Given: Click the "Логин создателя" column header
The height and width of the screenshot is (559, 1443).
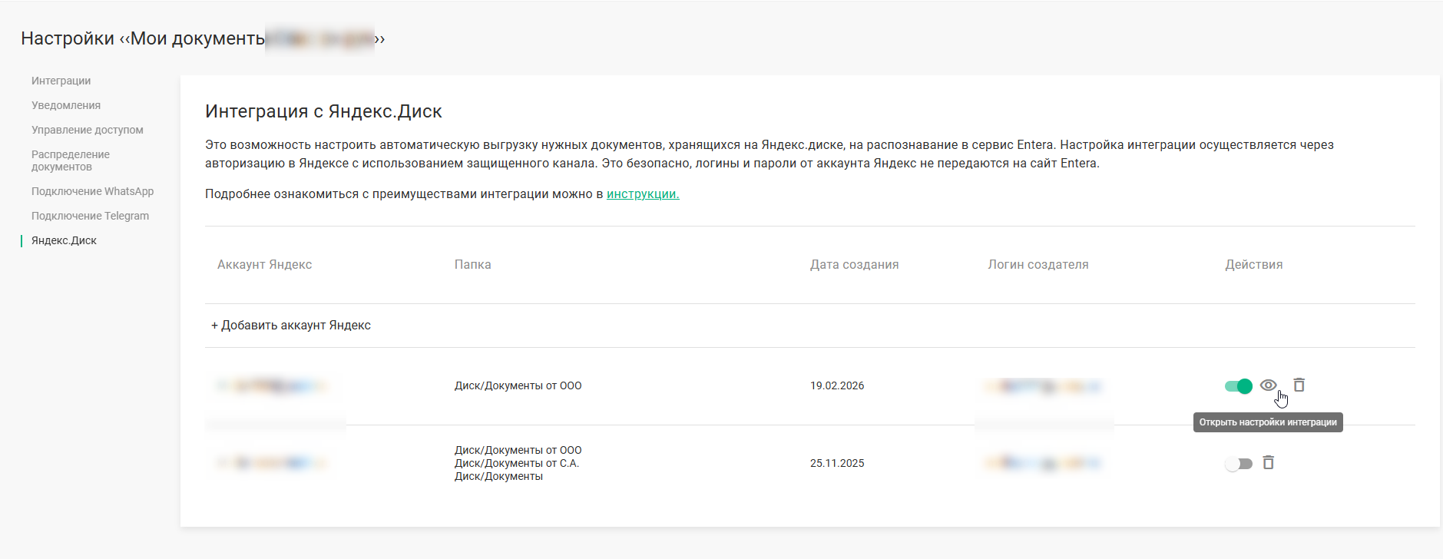Looking at the screenshot, I should 1038,265.
